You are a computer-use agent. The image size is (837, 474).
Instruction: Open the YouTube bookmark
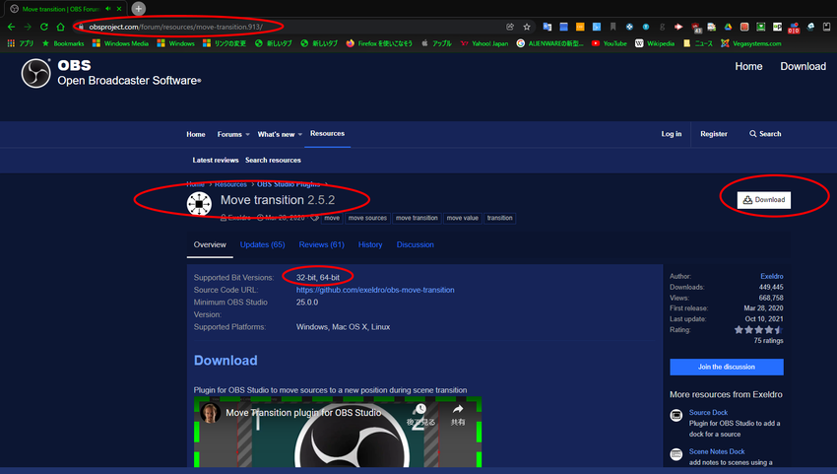[x=610, y=43]
